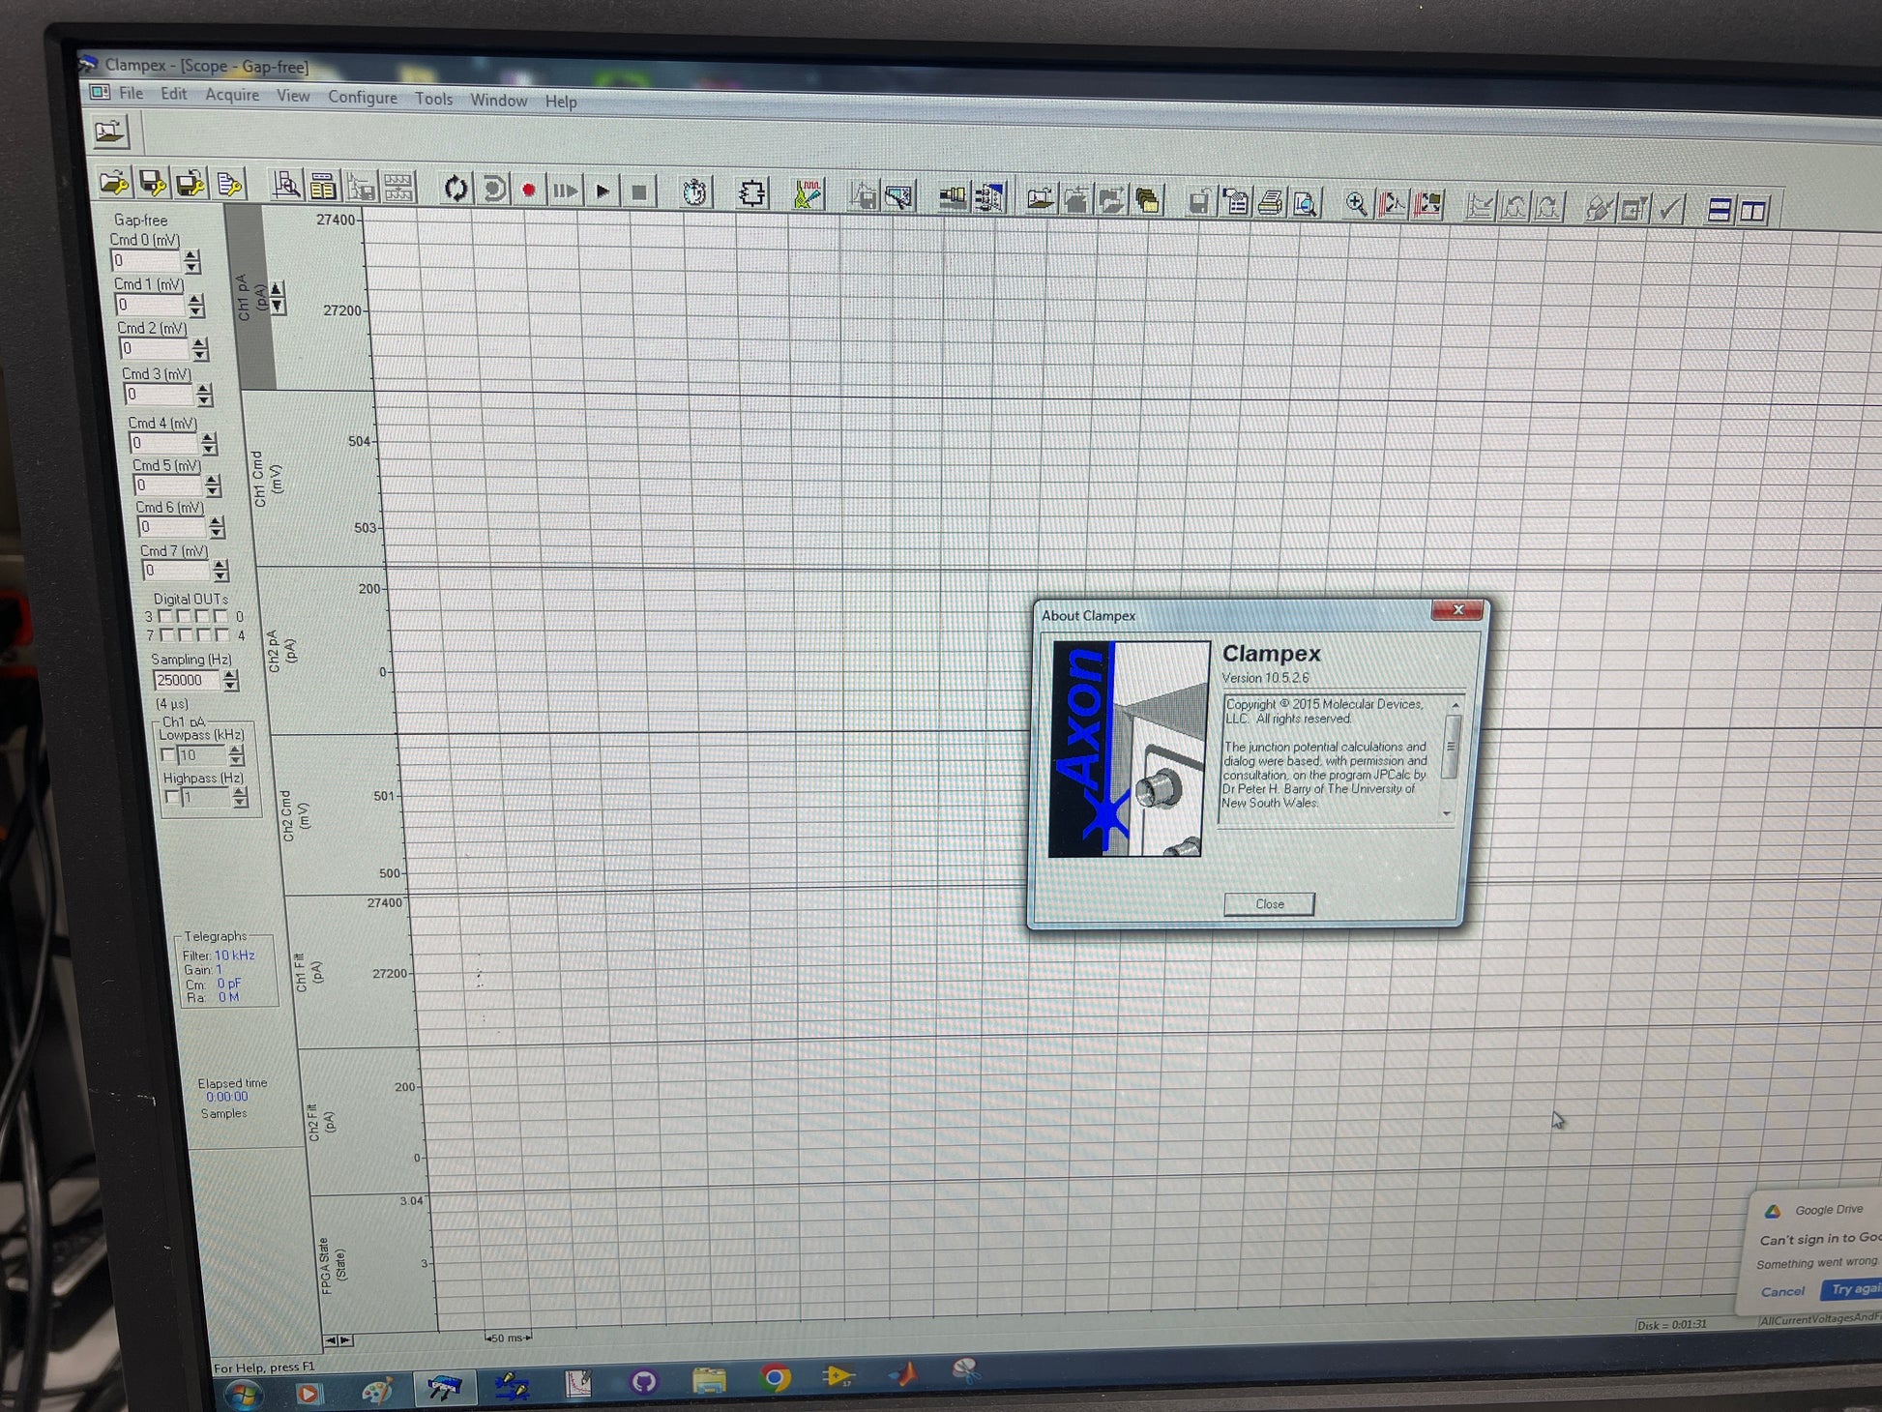The height and width of the screenshot is (1412, 1882).
Task: Open the Acquire menu
Action: coord(232,95)
